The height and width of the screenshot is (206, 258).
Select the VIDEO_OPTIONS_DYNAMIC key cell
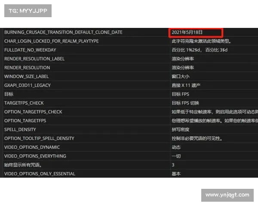click(x=31, y=147)
